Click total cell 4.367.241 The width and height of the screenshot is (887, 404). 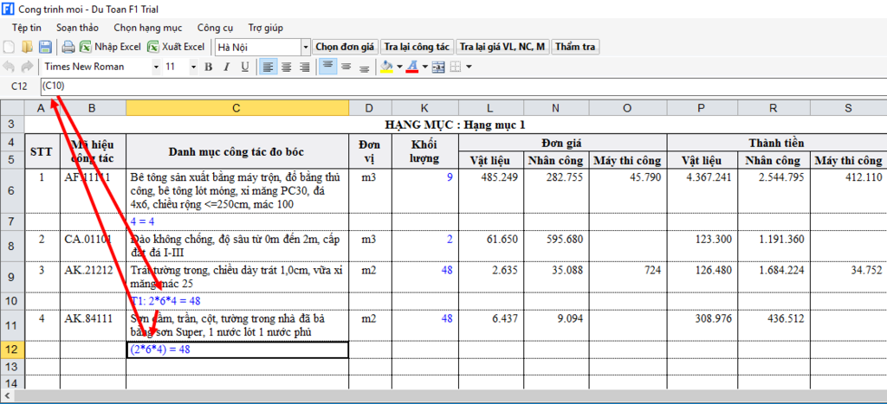[x=702, y=190]
